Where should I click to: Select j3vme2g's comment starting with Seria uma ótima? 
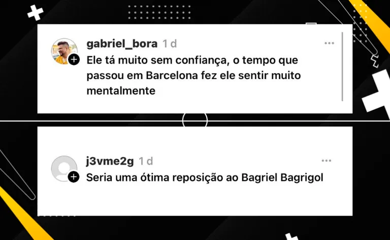pyautogui.click(x=205, y=178)
